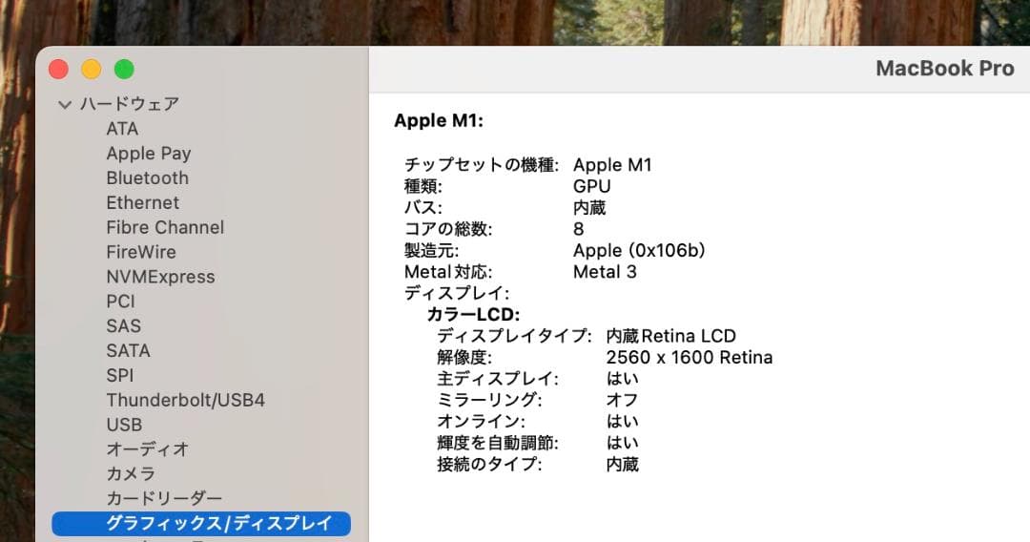
Task: Open the Apple Pay hardware entry
Action: (x=149, y=153)
